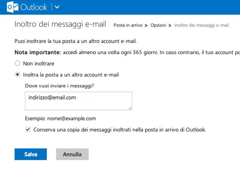Click the Esempio: nome@example.com hint text
The width and height of the screenshot is (240, 172).
click(60, 119)
